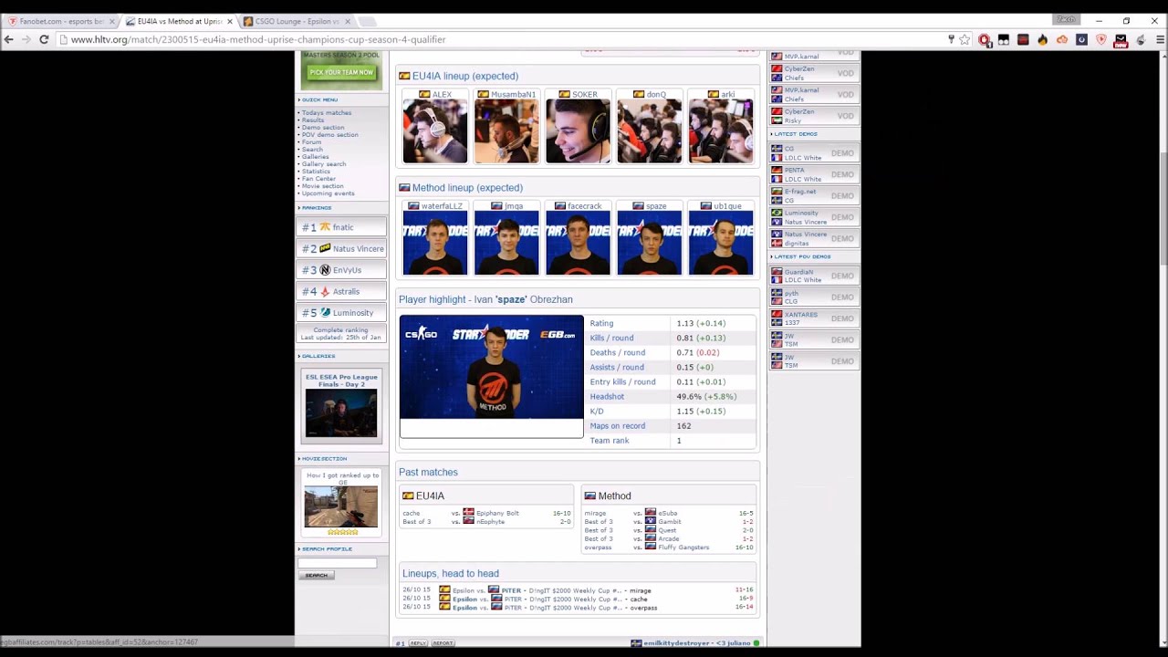Image resolution: width=1168 pixels, height=657 pixels.
Task: Open #2 Natus Vincere ranking entry
Action: (x=341, y=248)
